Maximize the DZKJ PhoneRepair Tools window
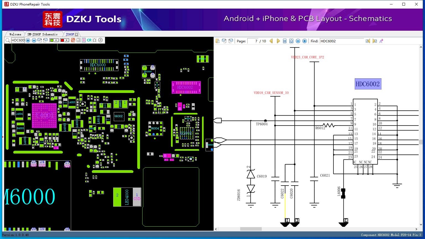This screenshot has height=239, width=425. 404,4
